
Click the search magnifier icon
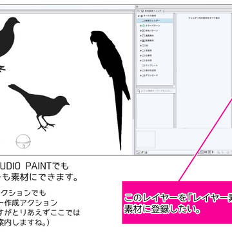pos(139,92)
